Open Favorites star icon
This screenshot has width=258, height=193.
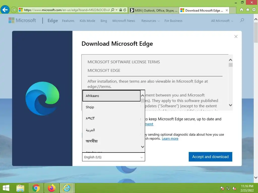point(248,10)
